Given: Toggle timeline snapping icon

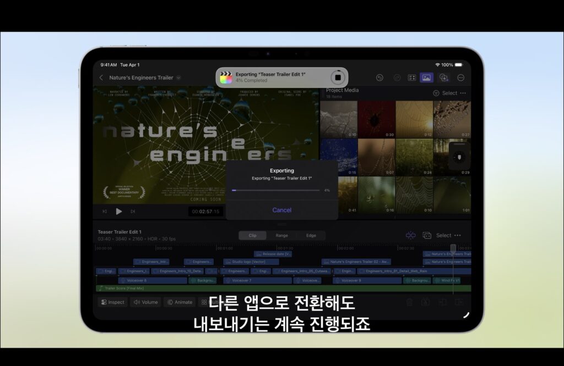Looking at the screenshot, I should click(410, 235).
